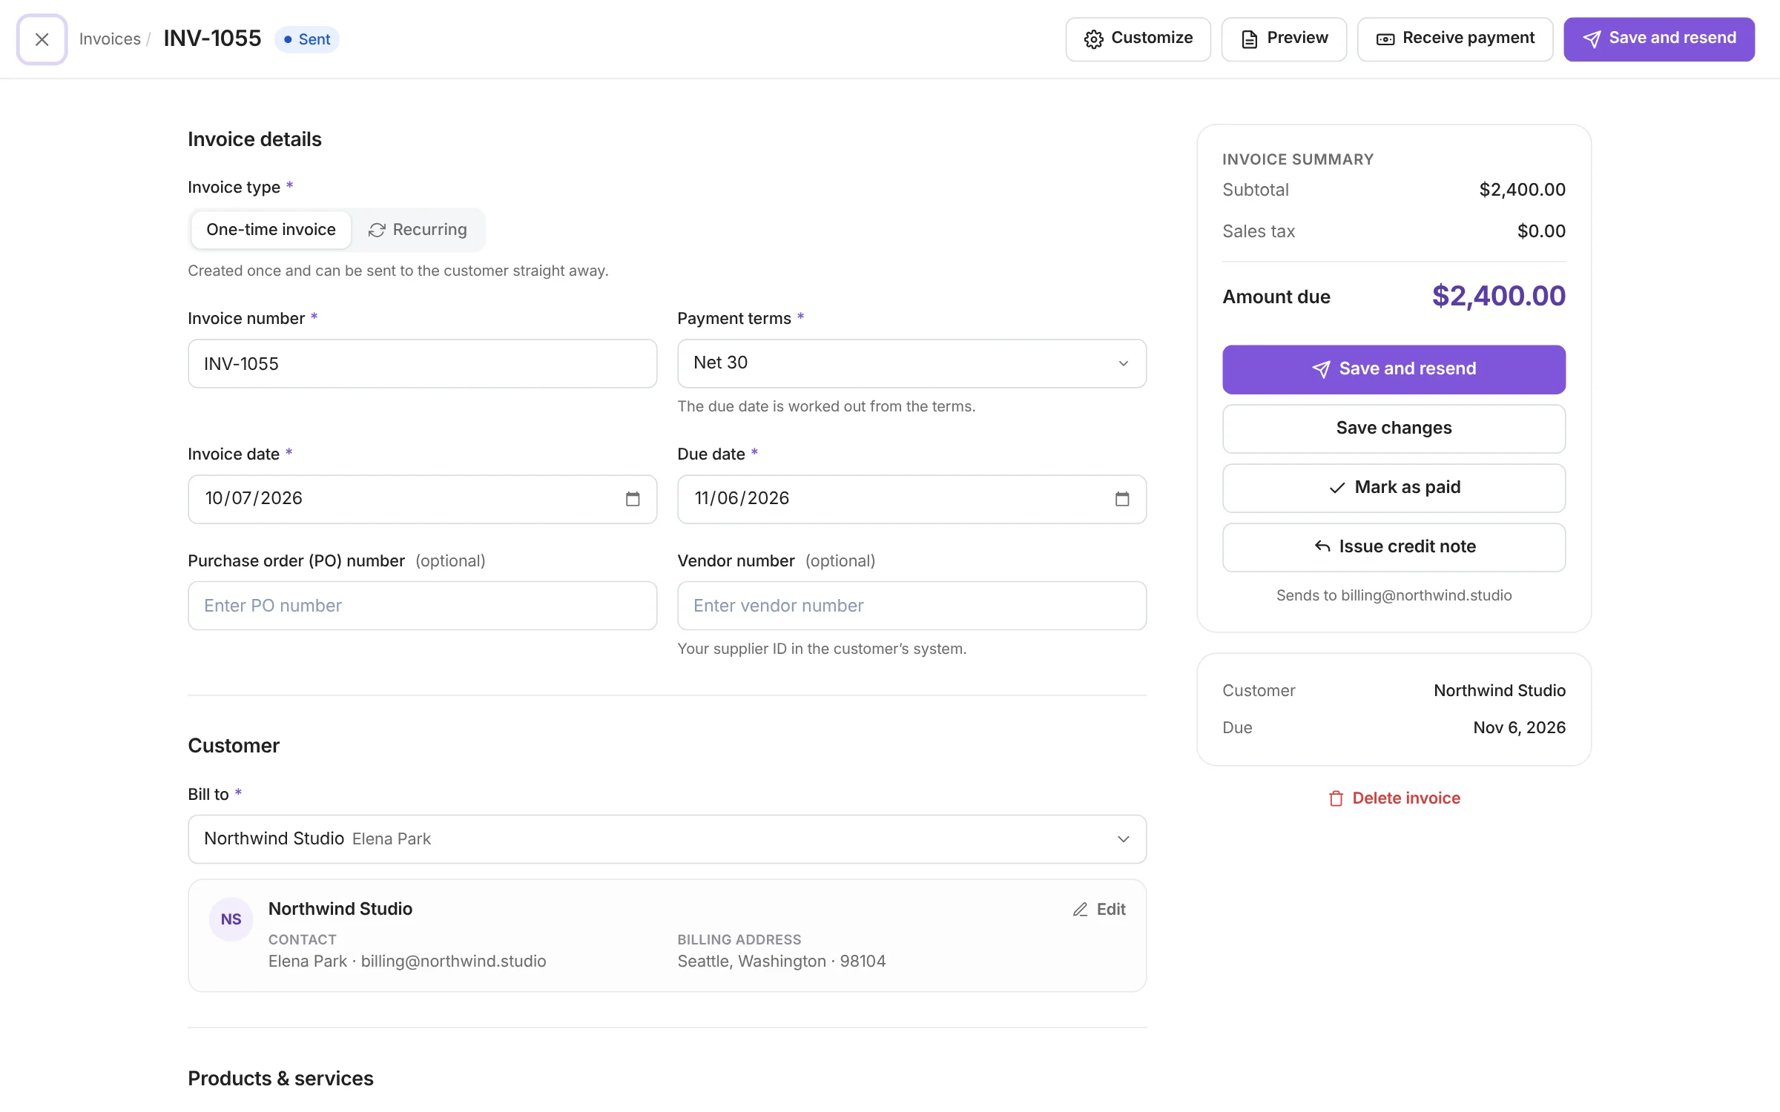Image resolution: width=1780 pixels, height=1112 pixels.
Task: Click the Sent status badge
Action: [x=307, y=39]
